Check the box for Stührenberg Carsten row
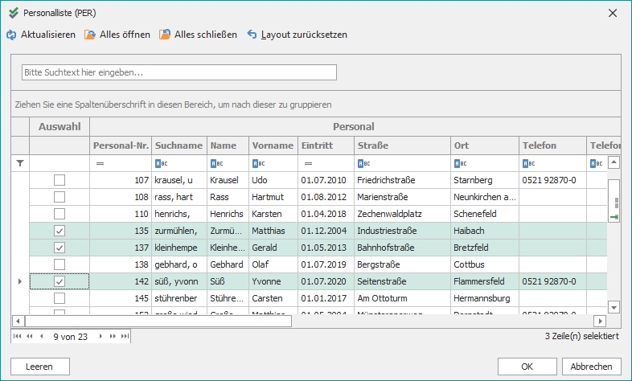The image size is (632, 381). pyautogui.click(x=60, y=298)
